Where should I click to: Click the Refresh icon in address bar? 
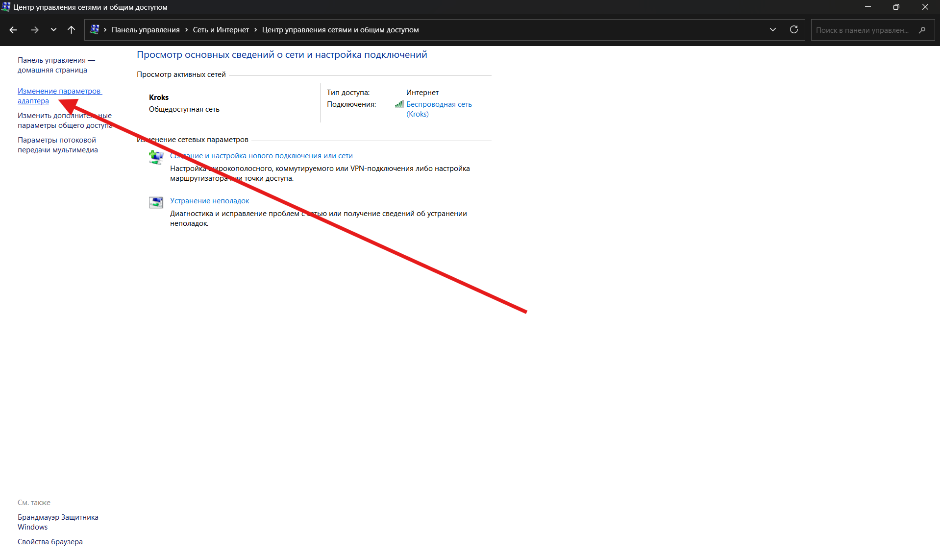tap(793, 30)
